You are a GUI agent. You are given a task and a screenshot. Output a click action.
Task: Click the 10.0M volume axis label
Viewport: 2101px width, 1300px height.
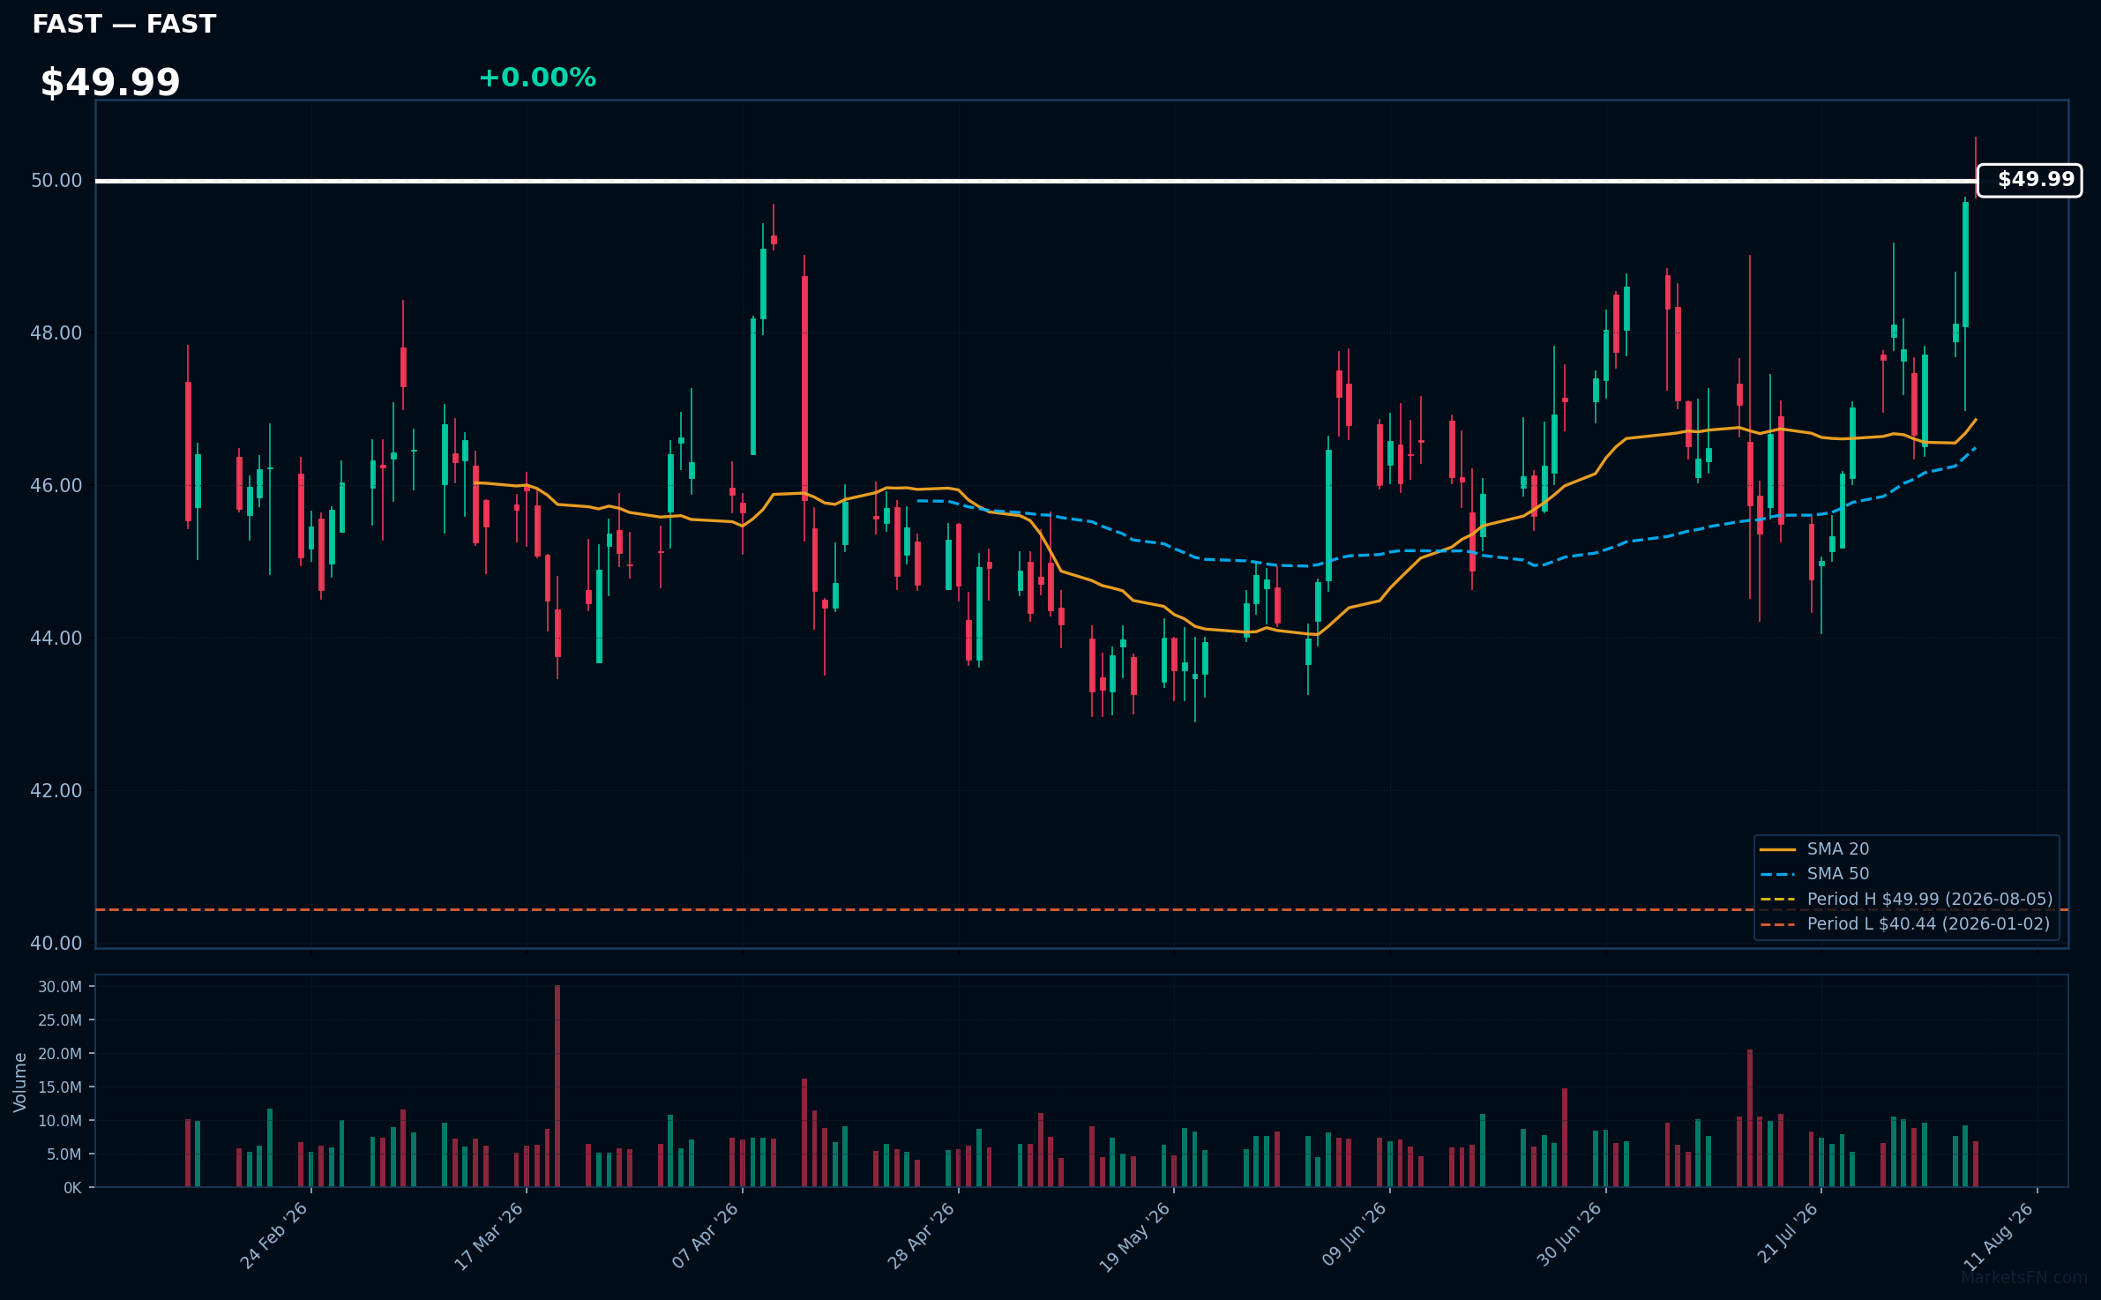[60, 1121]
